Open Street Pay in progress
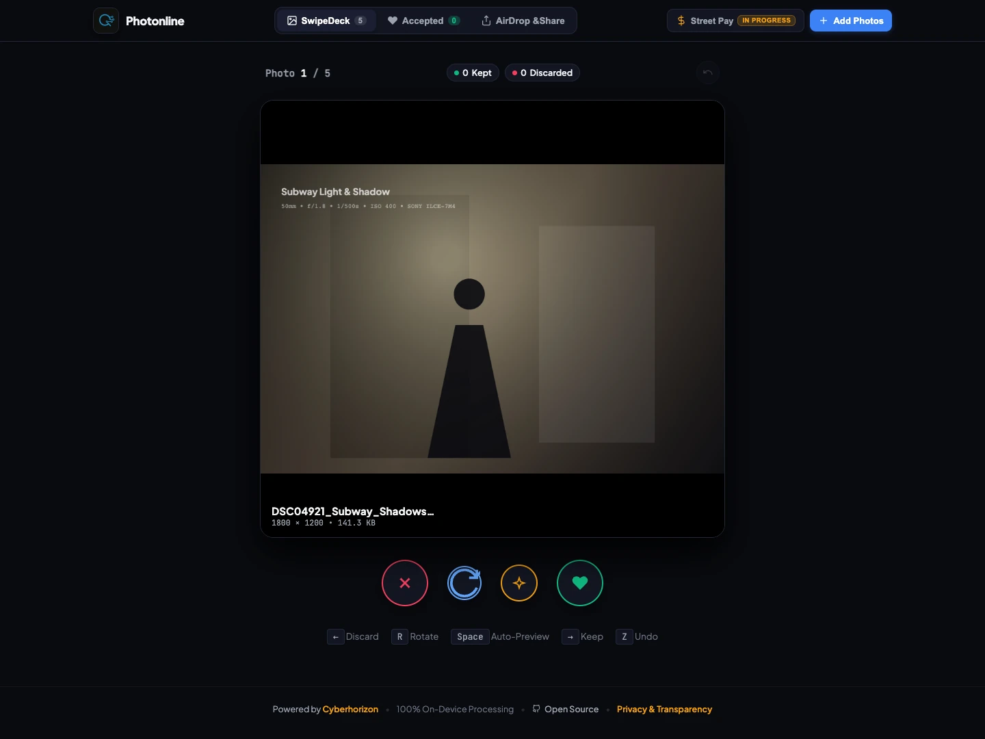Image resolution: width=985 pixels, height=739 pixels. [735, 21]
